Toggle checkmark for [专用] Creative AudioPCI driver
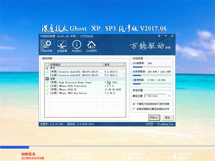The width and height of the screenshot is (215, 161). click(47, 71)
